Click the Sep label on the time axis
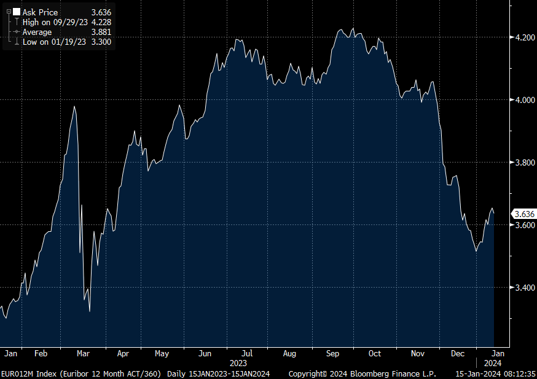 332,354
